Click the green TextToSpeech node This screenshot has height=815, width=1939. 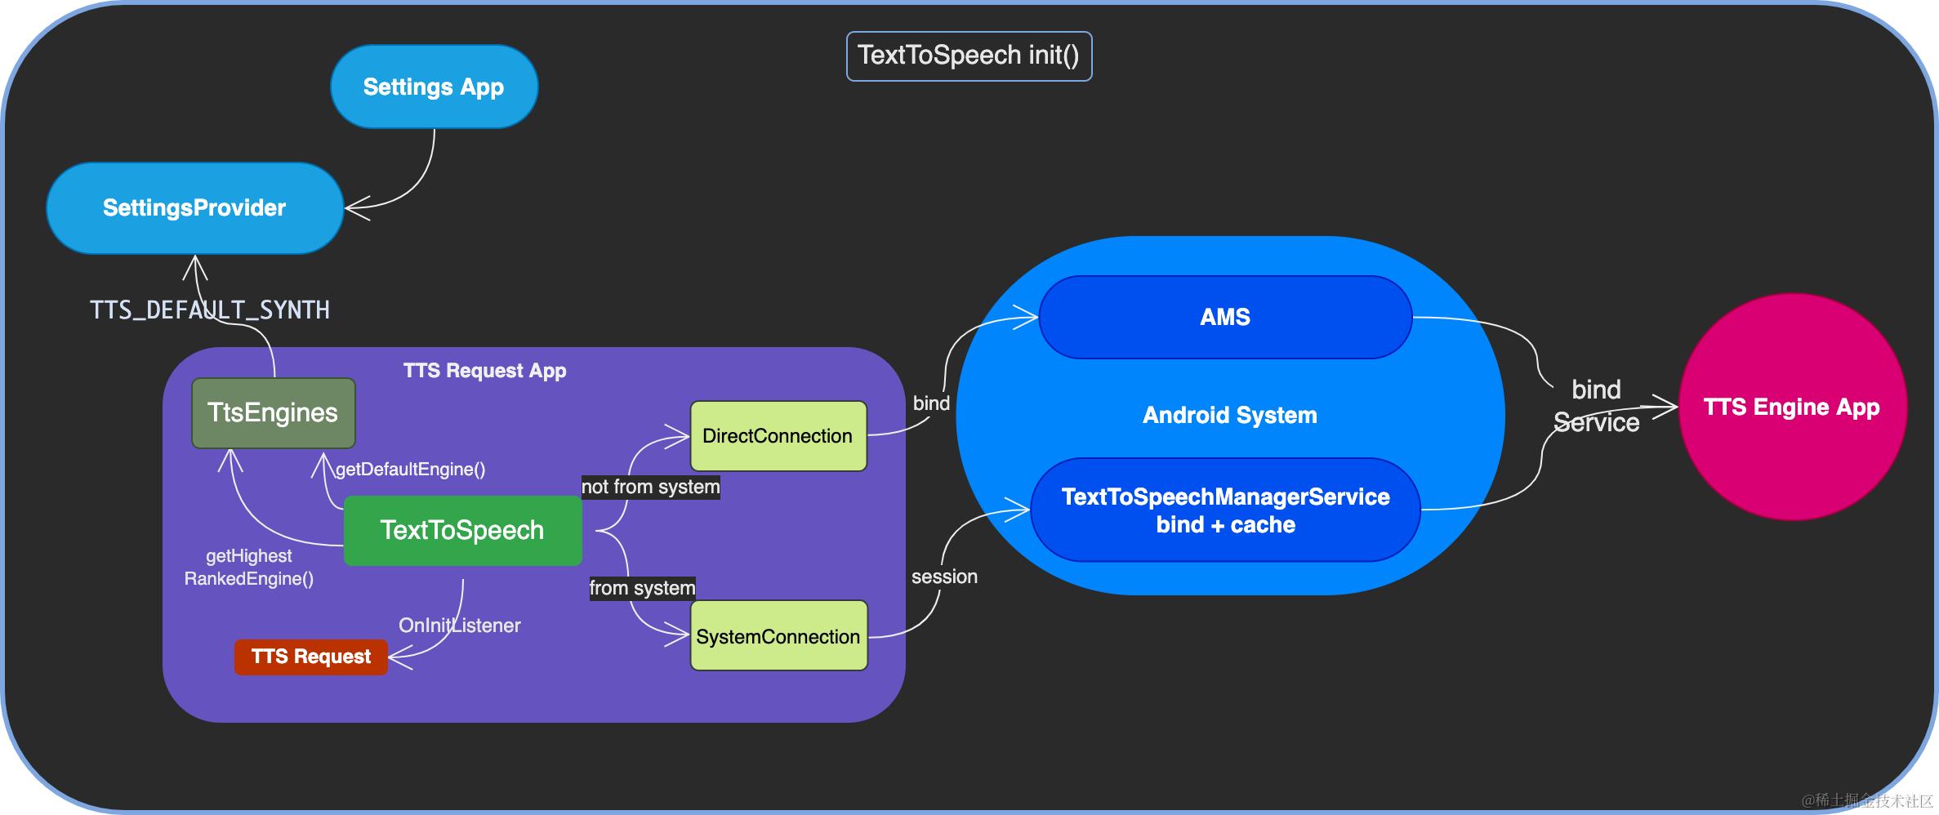(462, 529)
